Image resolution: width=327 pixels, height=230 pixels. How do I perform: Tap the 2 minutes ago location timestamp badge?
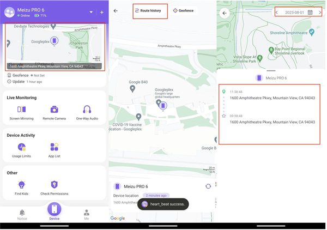pos(156,195)
